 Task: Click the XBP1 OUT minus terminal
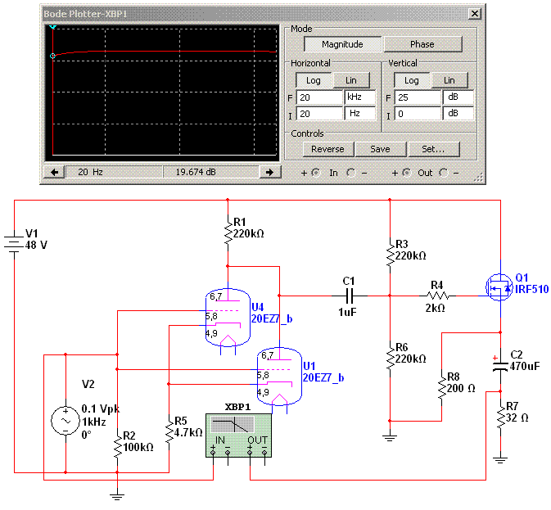(264, 453)
